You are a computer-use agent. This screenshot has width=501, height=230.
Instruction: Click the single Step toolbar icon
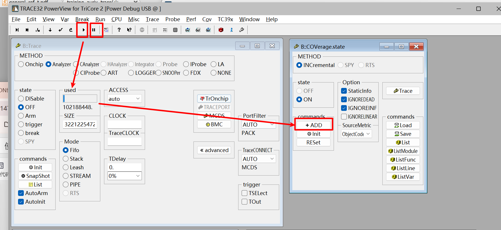17,30
